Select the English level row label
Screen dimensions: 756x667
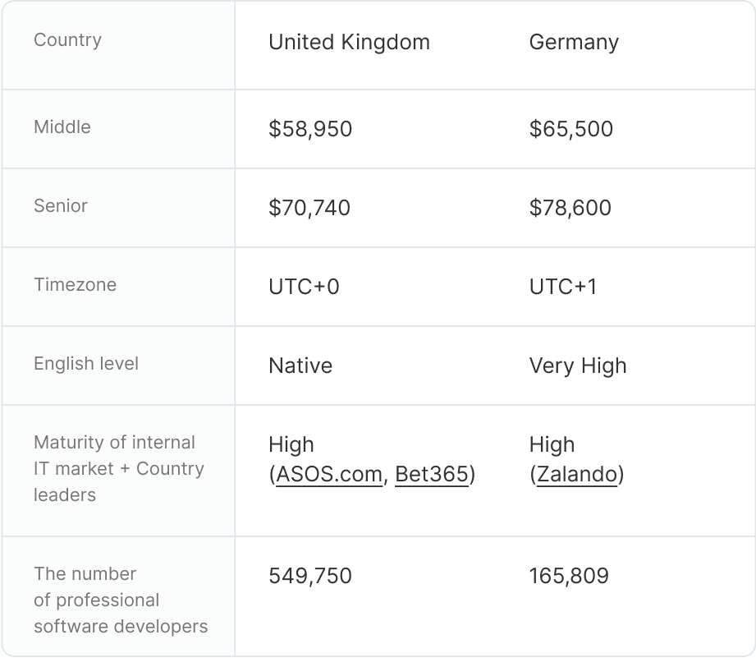tap(86, 364)
